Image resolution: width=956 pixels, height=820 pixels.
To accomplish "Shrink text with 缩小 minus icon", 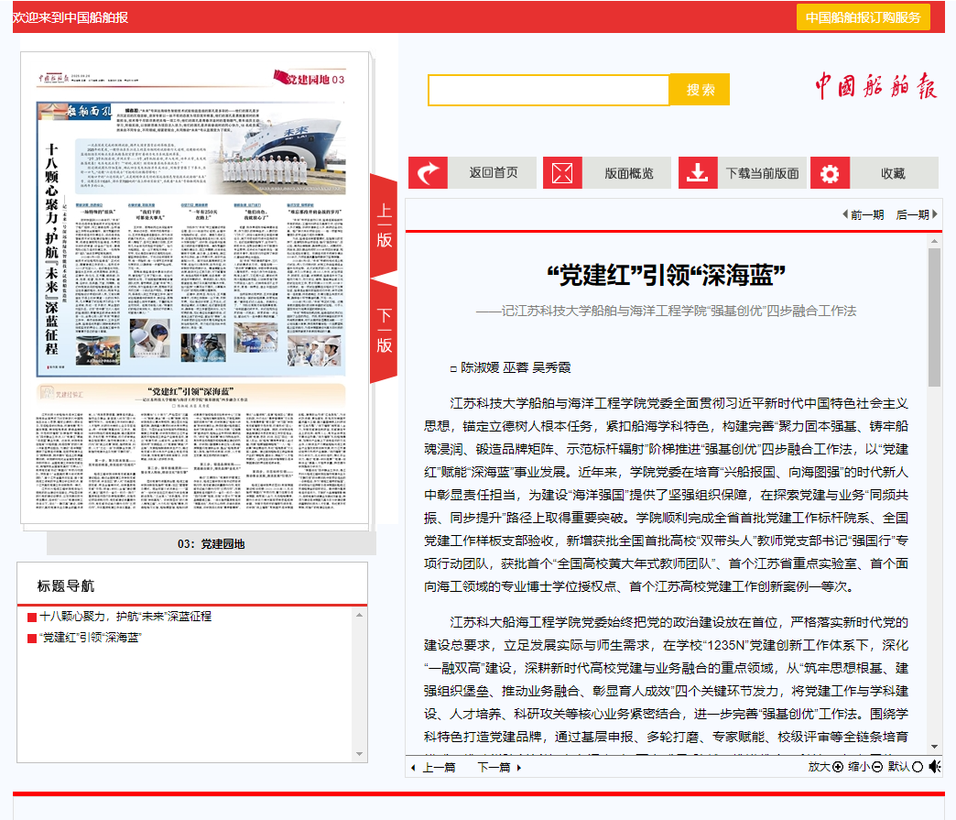I will (876, 766).
